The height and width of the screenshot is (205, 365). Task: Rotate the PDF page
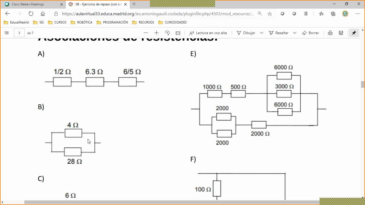coord(167,33)
